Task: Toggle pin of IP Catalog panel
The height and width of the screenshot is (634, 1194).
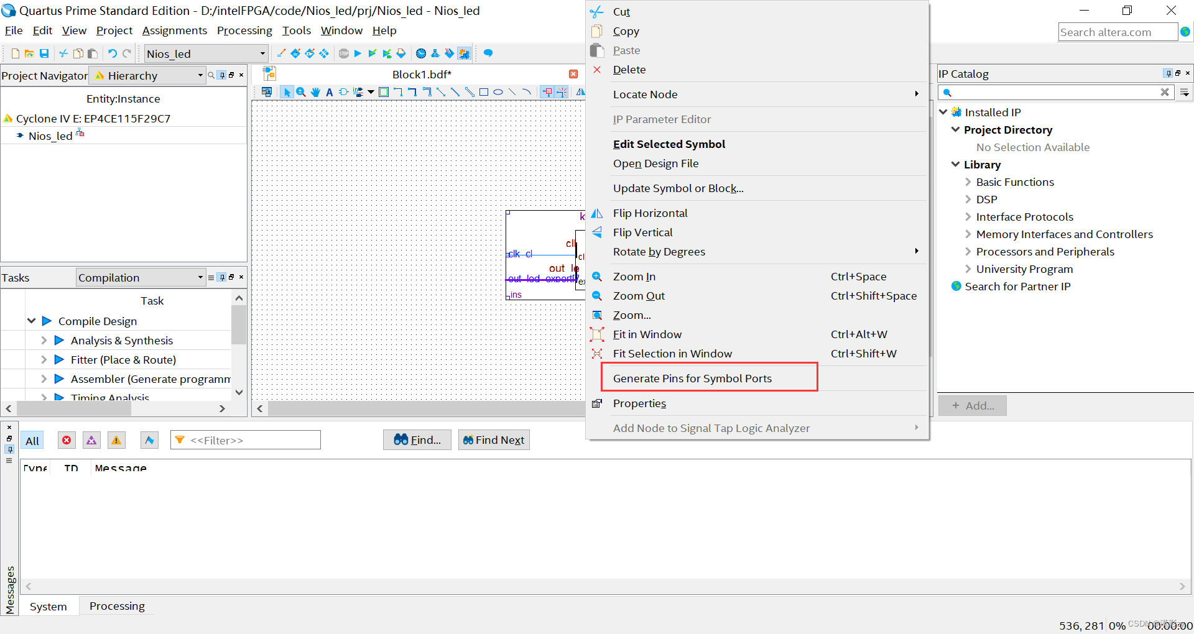Action: tap(1168, 73)
